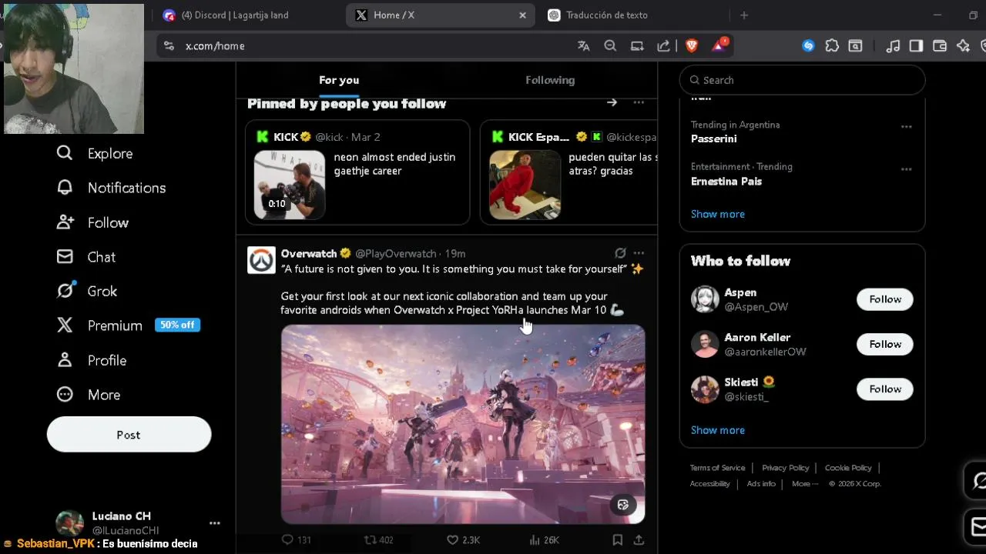
Task: Open Chat envelope in sidebar
Action: coord(65,257)
